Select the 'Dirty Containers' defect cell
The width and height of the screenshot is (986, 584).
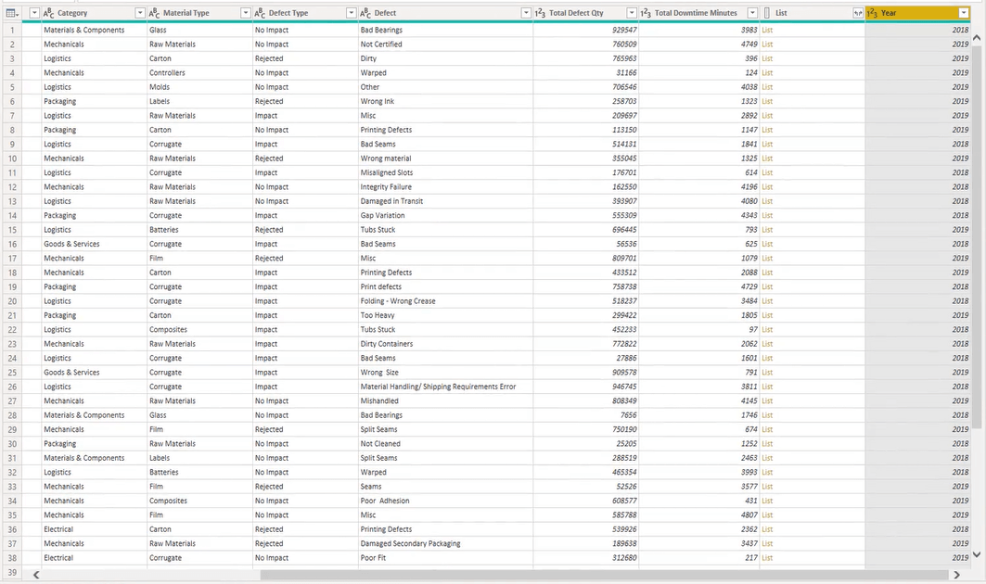tap(446, 344)
